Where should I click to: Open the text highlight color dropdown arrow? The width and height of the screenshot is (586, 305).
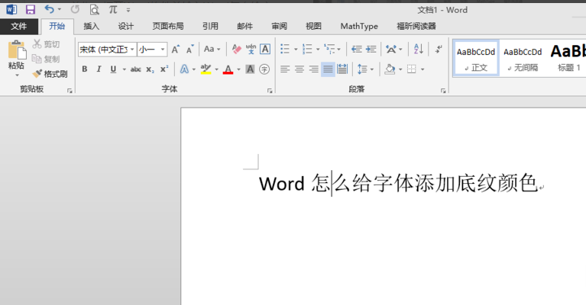216,69
